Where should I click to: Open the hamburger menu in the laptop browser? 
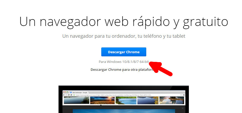pos(184,95)
